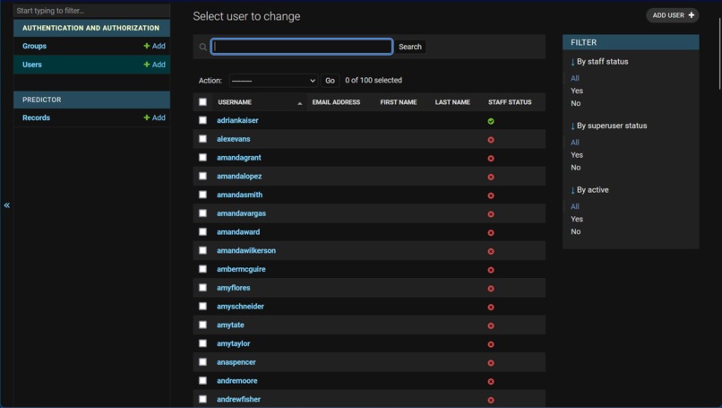Open the amyschneider user link
The height and width of the screenshot is (408, 722).
coord(240,306)
